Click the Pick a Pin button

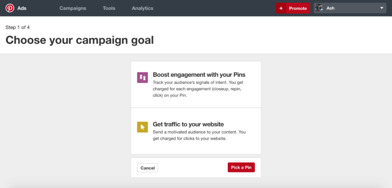pyautogui.click(x=241, y=167)
